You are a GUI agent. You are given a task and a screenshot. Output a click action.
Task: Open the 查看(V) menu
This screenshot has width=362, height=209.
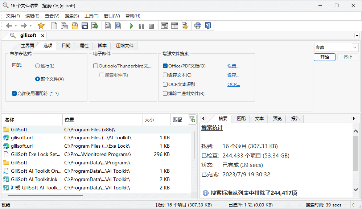52,16
